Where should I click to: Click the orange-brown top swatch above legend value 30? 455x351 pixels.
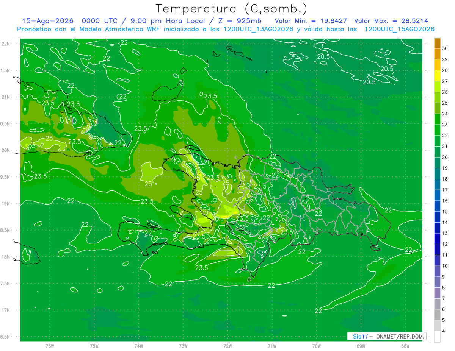(x=437, y=43)
